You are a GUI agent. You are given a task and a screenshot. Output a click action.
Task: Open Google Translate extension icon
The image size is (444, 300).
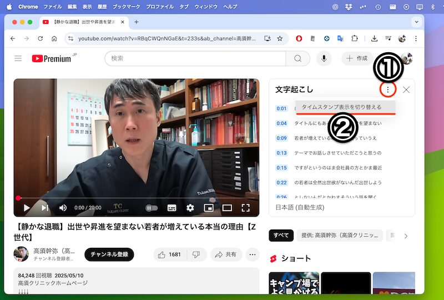point(340,38)
